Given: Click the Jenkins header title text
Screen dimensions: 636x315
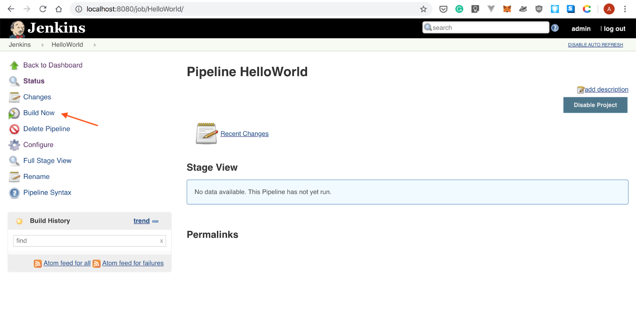Looking at the screenshot, I should pos(56,28).
